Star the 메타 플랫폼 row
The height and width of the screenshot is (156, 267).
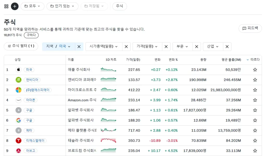pos(255,130)
